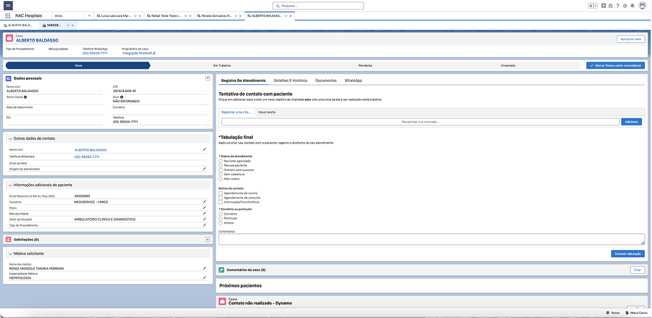Open ALBERTO BALDASSO workspace tab dropdown arrow
This screenshot has height=318, width=652.
pyautogui.click(x=285, y=16)
